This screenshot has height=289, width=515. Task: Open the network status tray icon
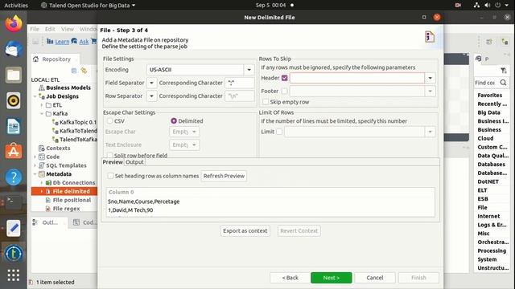[x=476, y=6]
